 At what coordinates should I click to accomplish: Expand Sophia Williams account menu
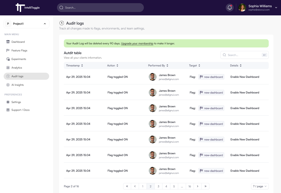point(276,8)
